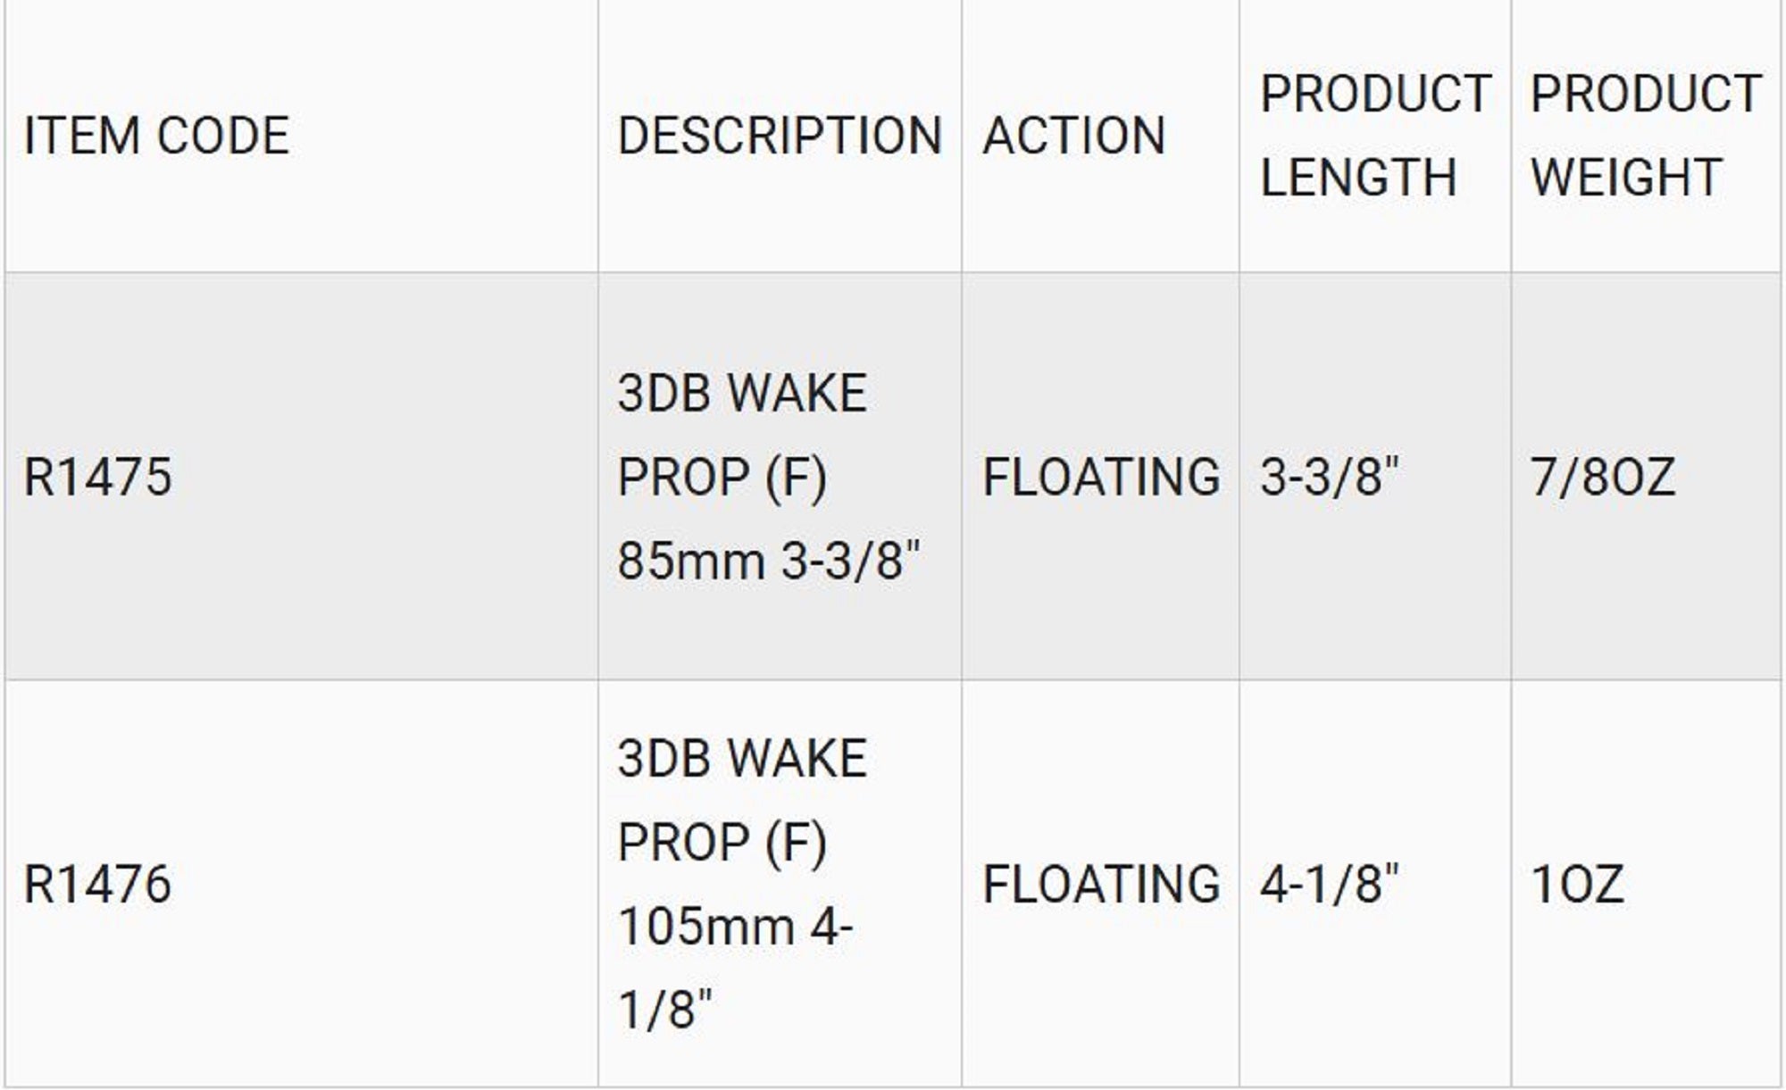Click the 85mm 3-3/8" description text
1786x1090 pixels.
[768, 562]
